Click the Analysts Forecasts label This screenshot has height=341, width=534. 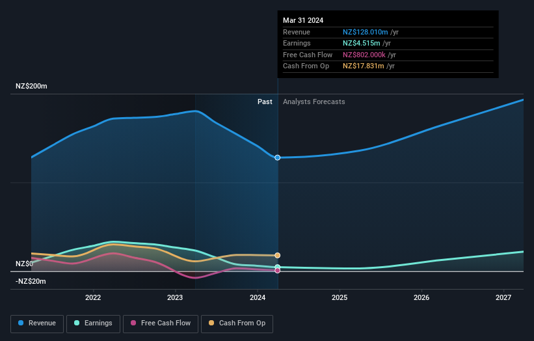coord(314,102)
